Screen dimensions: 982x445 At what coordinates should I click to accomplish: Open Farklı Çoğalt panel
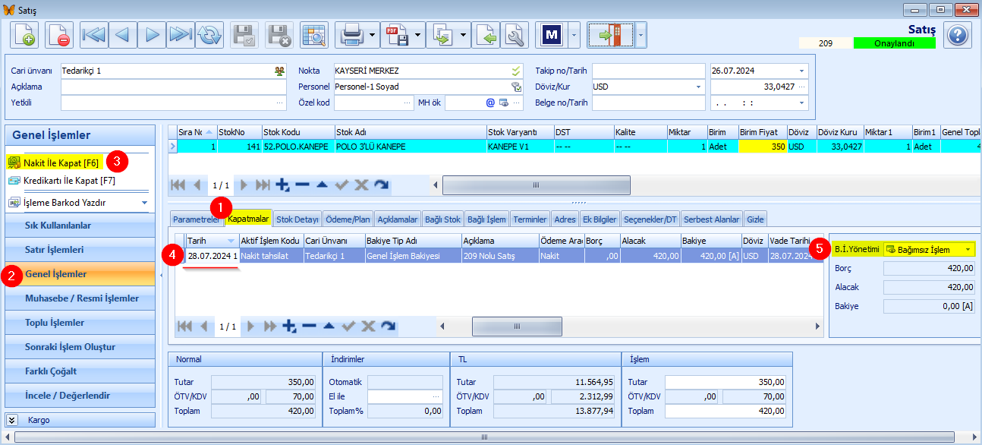tap(80, 371)
